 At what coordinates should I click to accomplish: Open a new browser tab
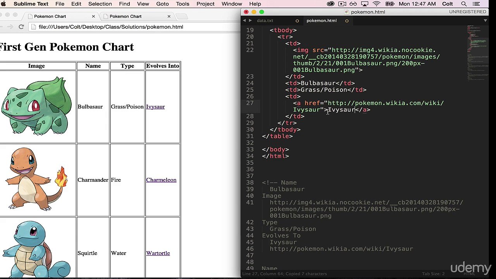click(x=182, y=16)
